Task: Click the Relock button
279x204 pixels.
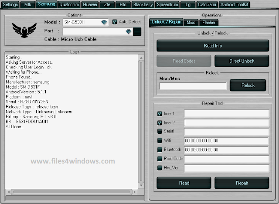Action: point(248,85)
